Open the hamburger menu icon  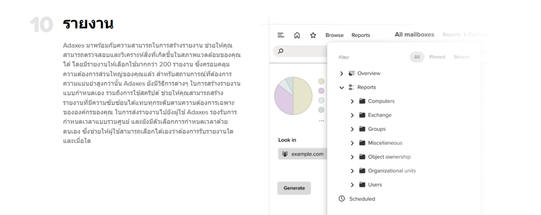click(x=281, y=35)
